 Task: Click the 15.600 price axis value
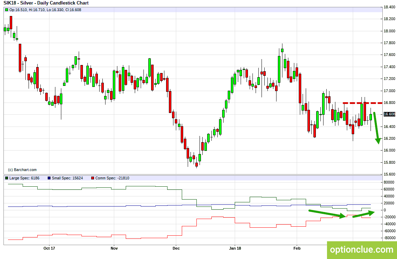click(389, 175)
